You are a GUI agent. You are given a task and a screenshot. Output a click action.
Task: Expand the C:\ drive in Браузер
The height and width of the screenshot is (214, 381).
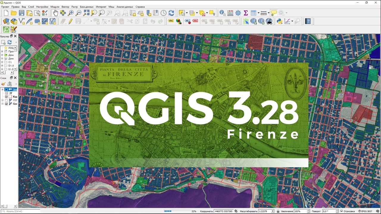click(2, 62)
